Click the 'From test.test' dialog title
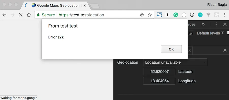 [x=63, y=26]
